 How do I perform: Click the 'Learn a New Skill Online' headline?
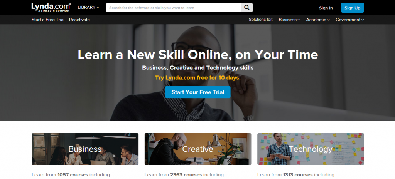pyautogui.click(x=198, y=54)
